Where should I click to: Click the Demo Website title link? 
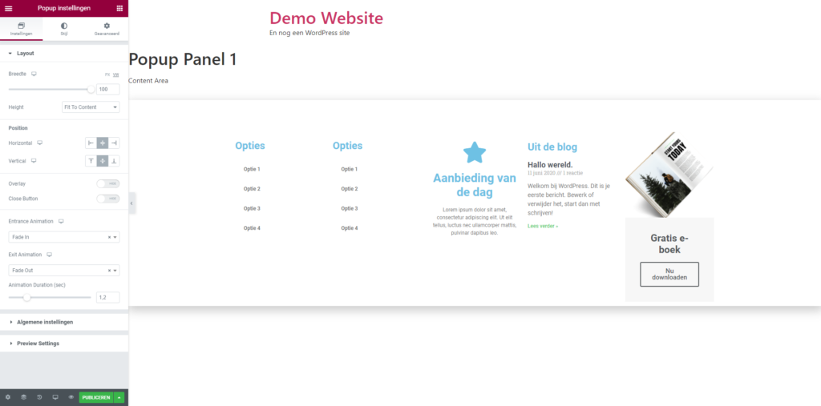(326, 18)
